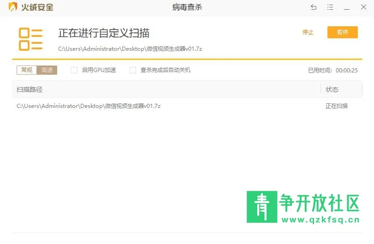Screen dimensions: 374x244
Task: Click the Huorong Security shield logo
Action: [x=12, y=7]
